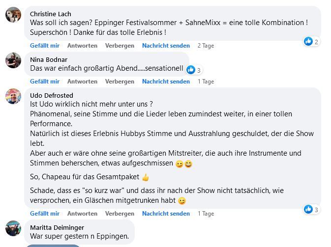Like Nina Bodnar's comment via Gefällt mir
The image size is (331, 247).
point(45,82)
